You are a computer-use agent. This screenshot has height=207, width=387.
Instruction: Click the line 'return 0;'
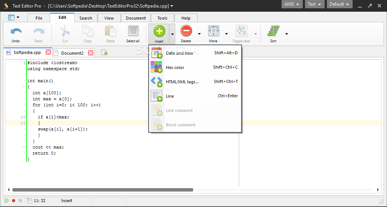44,153
